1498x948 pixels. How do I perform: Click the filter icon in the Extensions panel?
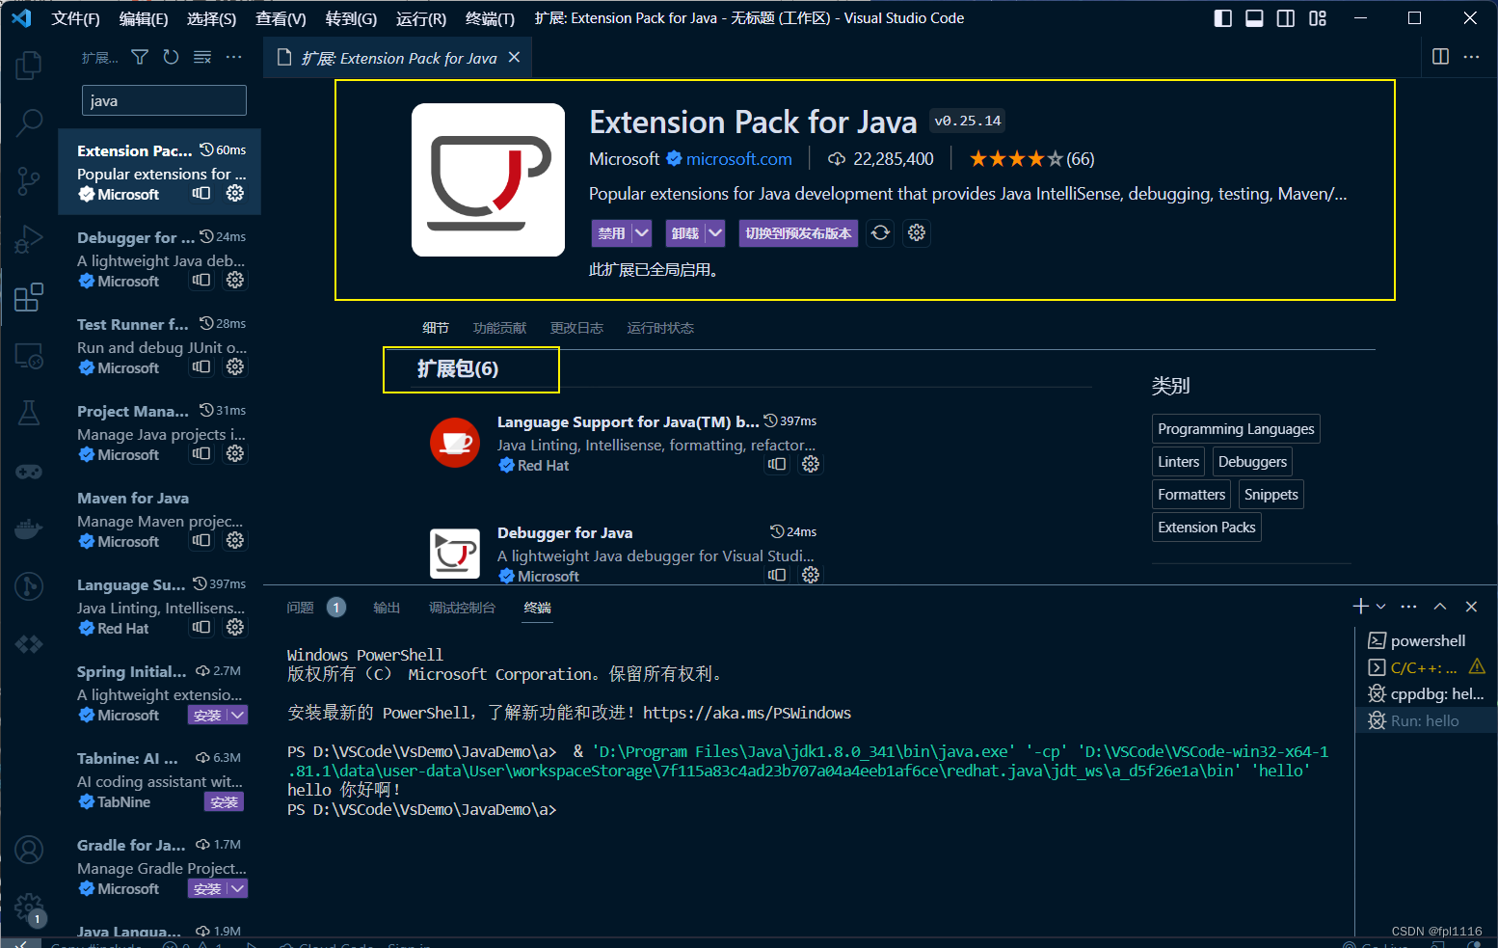click(139, 57)
